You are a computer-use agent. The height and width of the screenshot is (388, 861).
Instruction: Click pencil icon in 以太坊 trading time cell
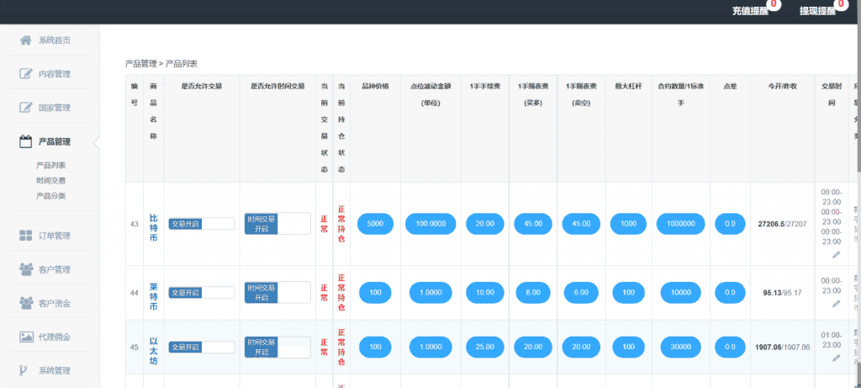point(836,358)
